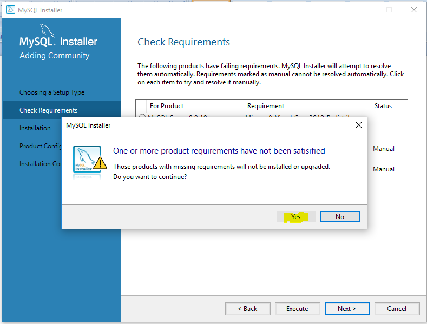Click the < Back button
Screen dimensions: 427x324
click(247, 309)
